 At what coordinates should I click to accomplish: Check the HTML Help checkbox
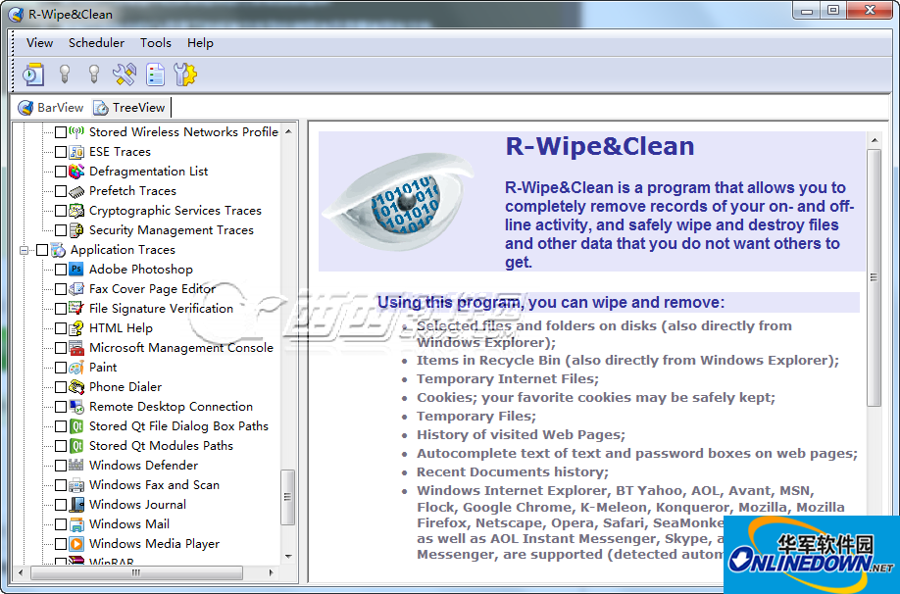coord(60,328)
